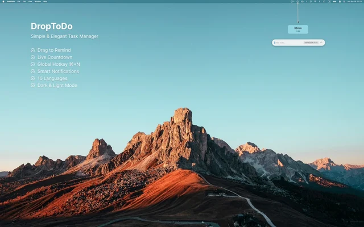Click the "Dark & Light Mode" feature line
364x227 pixels.
click(x=54, y=86)
